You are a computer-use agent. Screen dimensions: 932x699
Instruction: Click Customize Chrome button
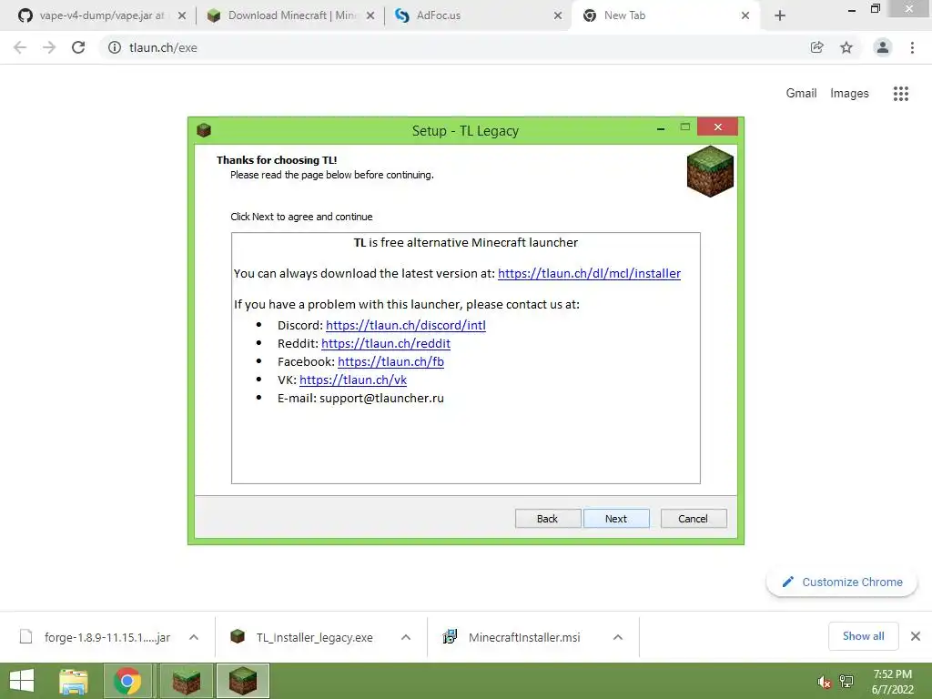(842, 582)
